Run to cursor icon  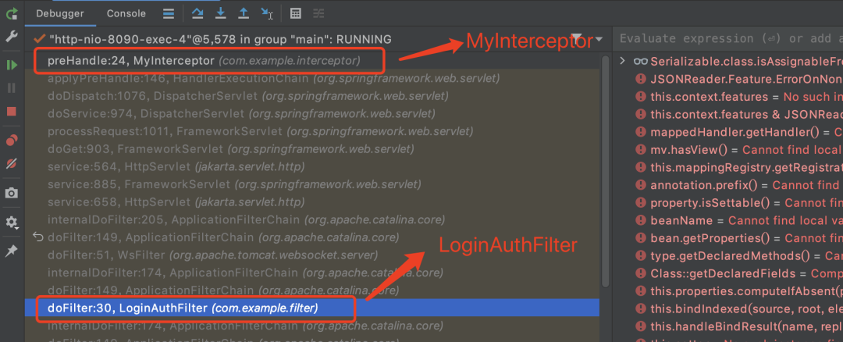267,13
